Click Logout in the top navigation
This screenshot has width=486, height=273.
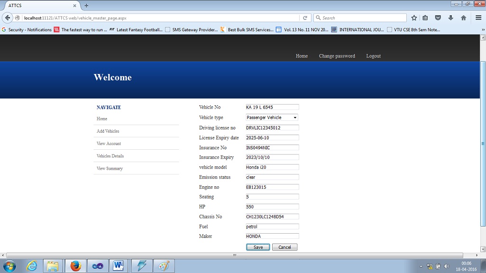click(373, 56)
